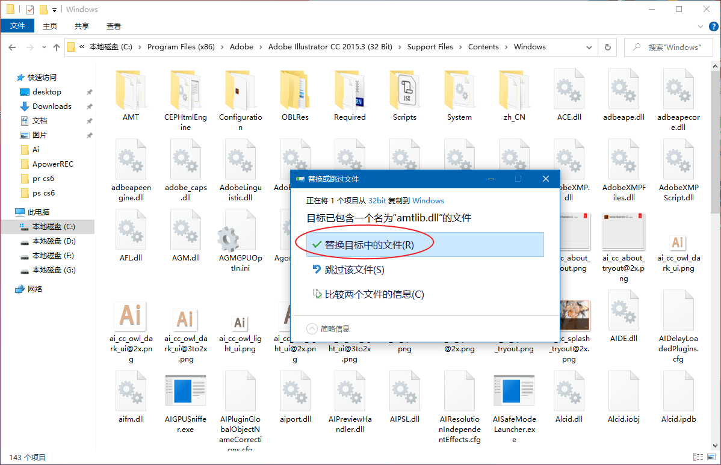
Task: Select the AGM.dll file
Action: click(x=185, y=236)
